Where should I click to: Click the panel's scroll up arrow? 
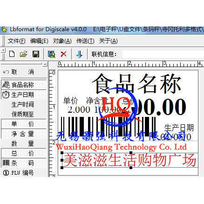(45, 64)
